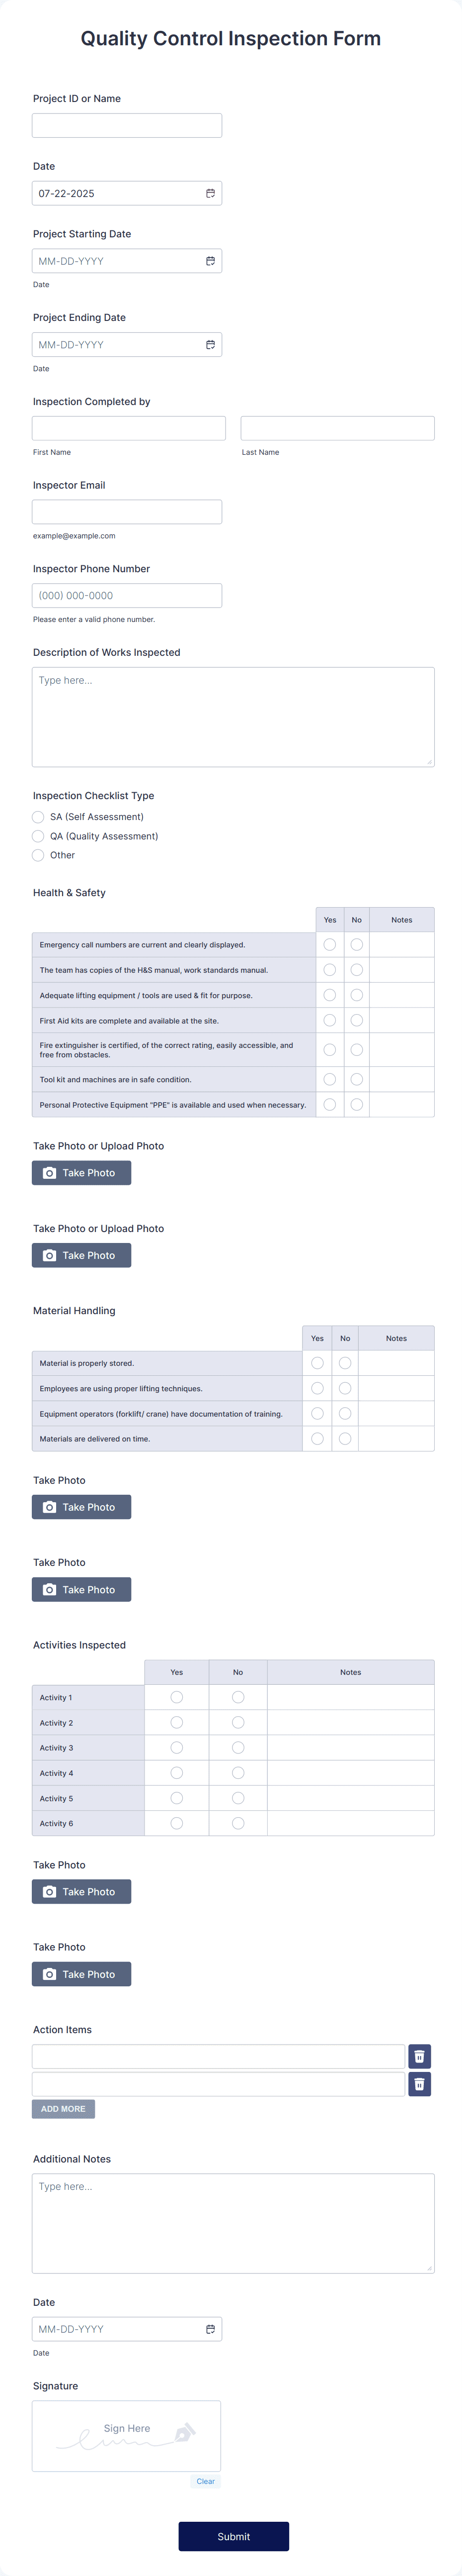Viewport: 462px width, 2576px height.
Task: Click the Inspector Email input field
Action: pos(127,511)
